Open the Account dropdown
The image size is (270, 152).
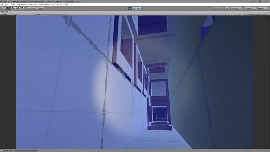click(x=236, y=8)
